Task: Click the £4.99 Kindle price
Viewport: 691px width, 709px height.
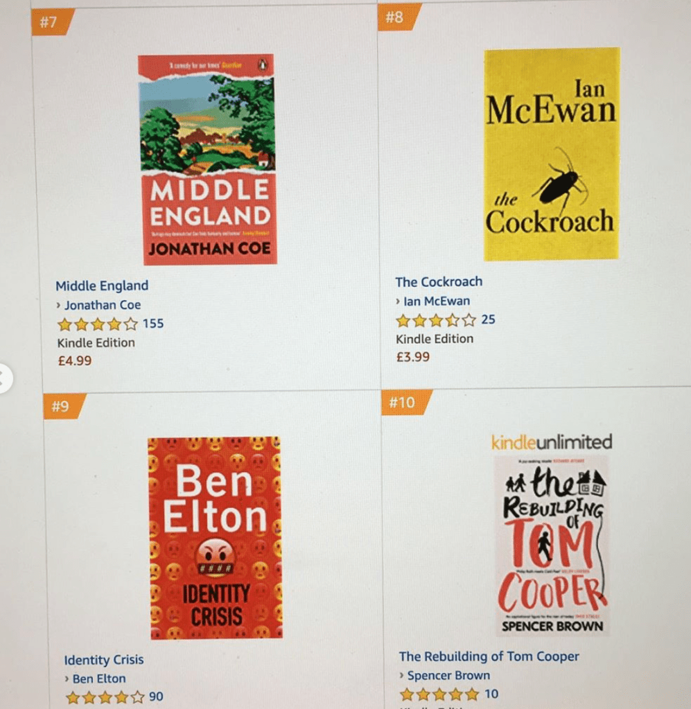Action: pos(75,361)
